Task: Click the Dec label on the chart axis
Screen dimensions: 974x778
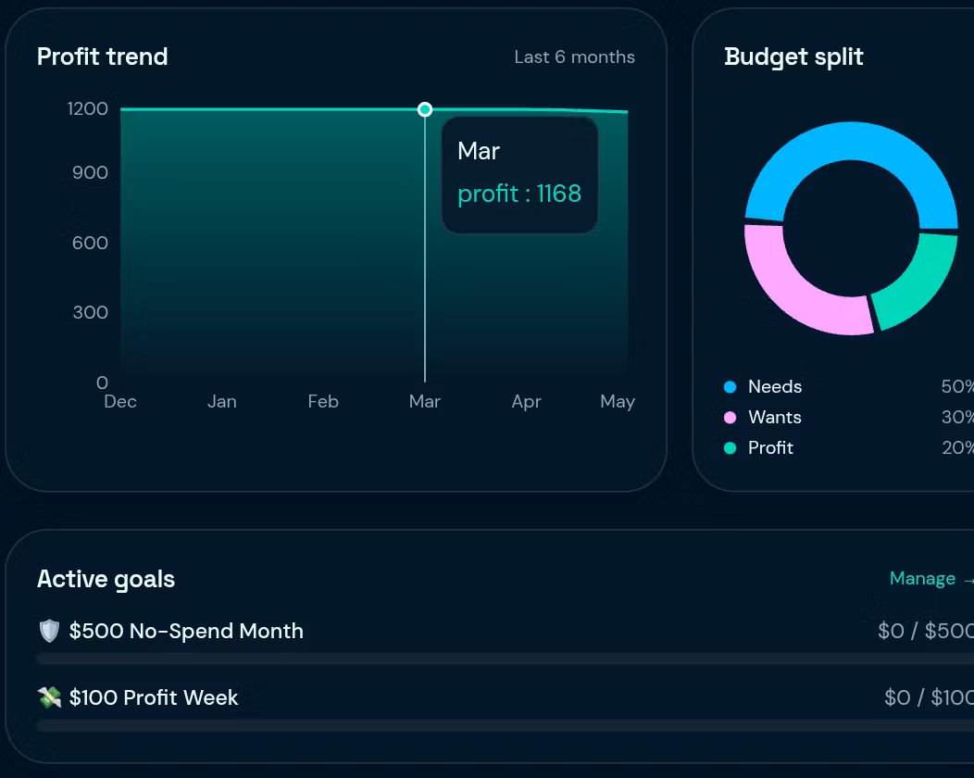Action: [x=119, y=401]
